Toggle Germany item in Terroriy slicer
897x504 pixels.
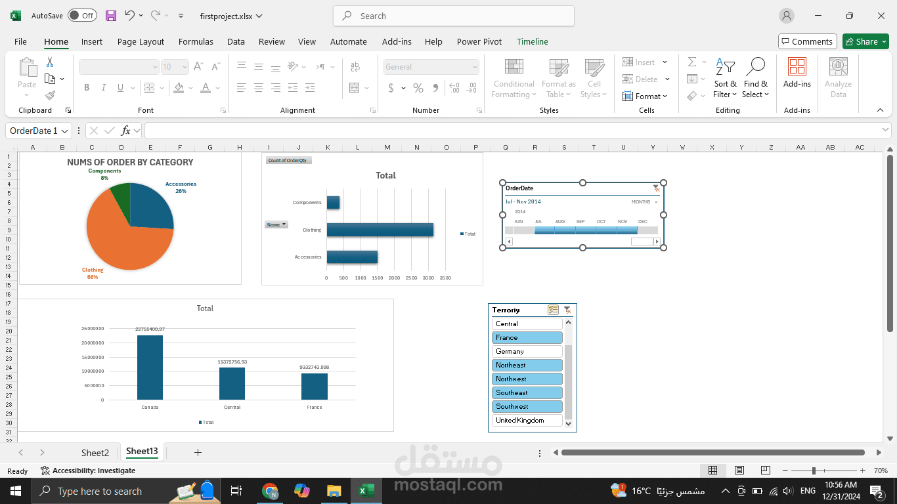[527, 351]
